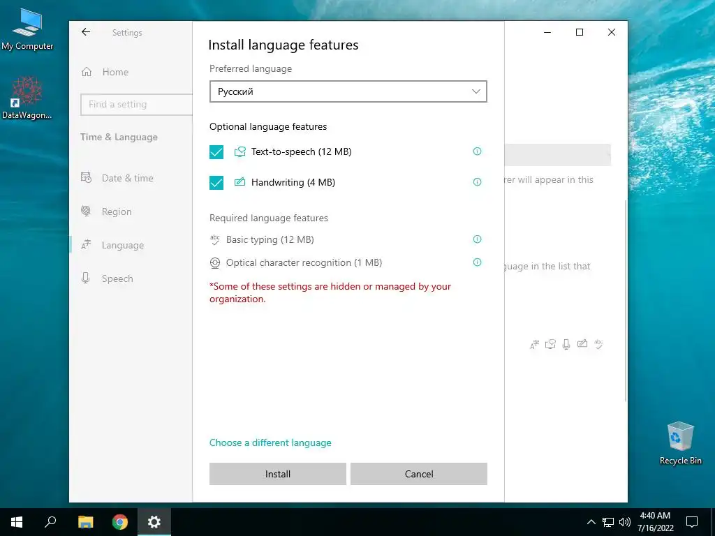Show info for Optical character recognition
This screenshot has width=715, height=536.
[477, 262]
